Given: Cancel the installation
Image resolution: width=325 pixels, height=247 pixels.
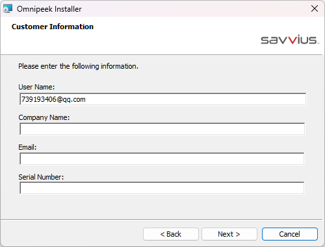Looking at the screenshot, I should pos(290,234).
